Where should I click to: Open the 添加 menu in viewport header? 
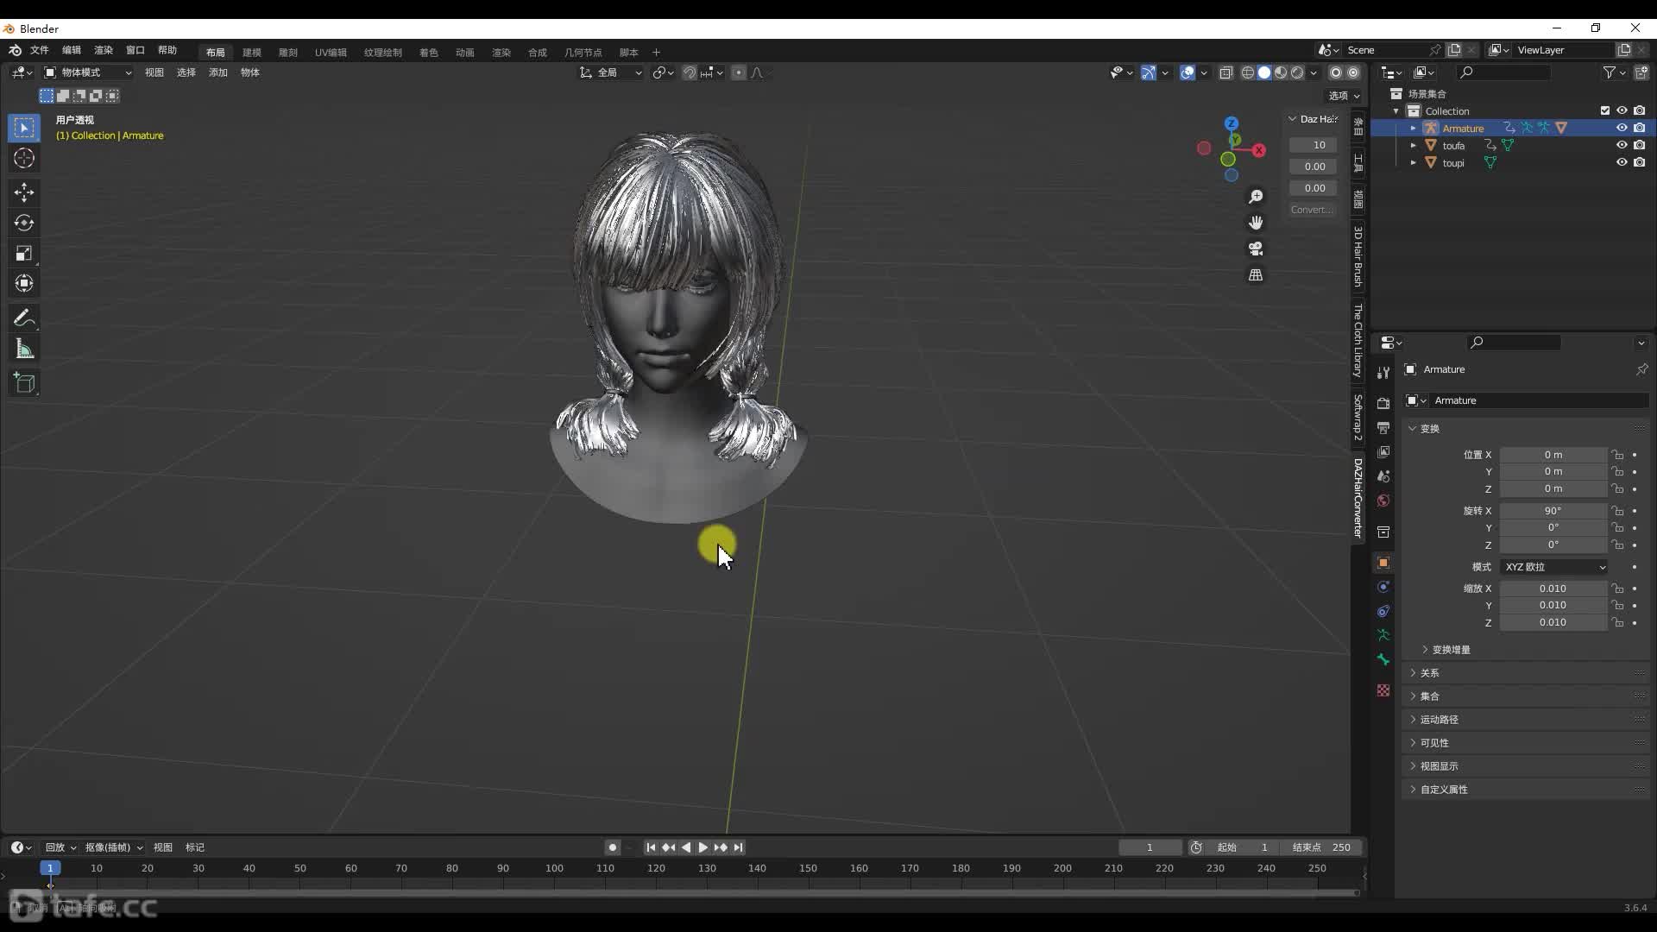click(218, 72)
